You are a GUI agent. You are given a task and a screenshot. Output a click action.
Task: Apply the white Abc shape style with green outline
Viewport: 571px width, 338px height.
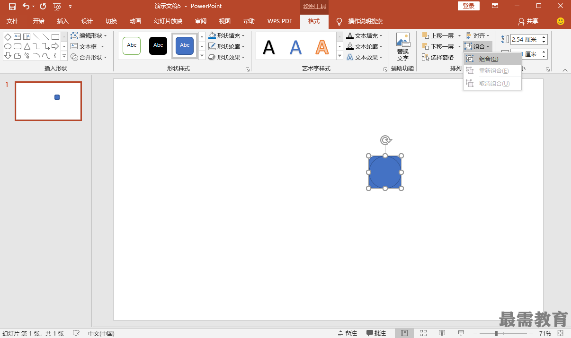click(132, 46)
